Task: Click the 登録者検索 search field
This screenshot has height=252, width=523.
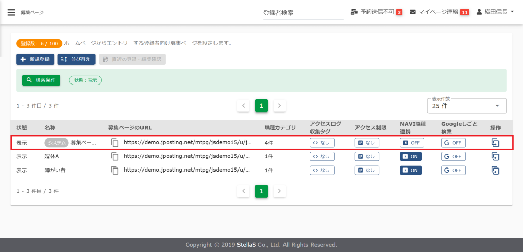Action: (x=303, y=13)
